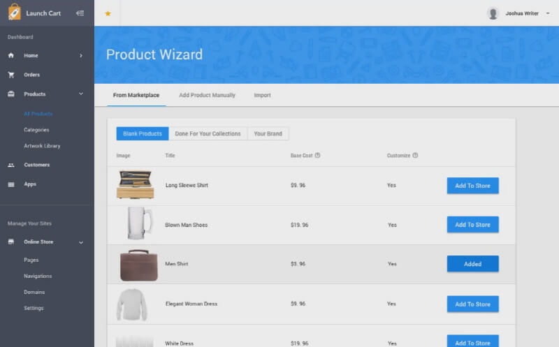Select the Blank Products filter
The width and height of the screenshot is (559, 347).
coord(143,133)
